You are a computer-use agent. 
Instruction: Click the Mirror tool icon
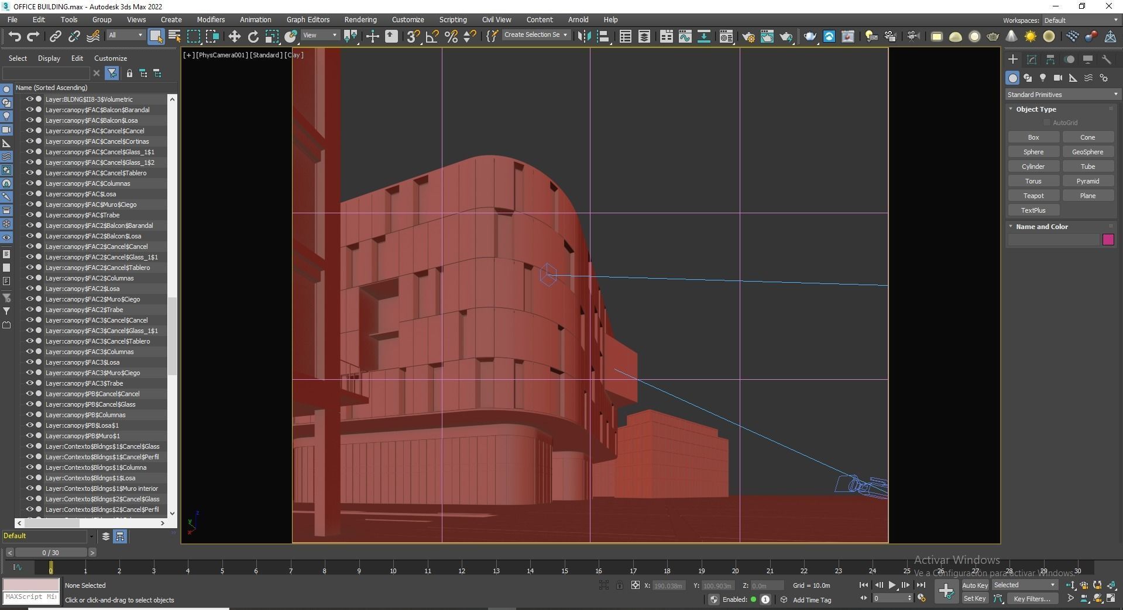[584, 36]
